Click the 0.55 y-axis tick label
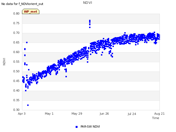The width and height of the screenshot is (176, 132). [16, 62]
